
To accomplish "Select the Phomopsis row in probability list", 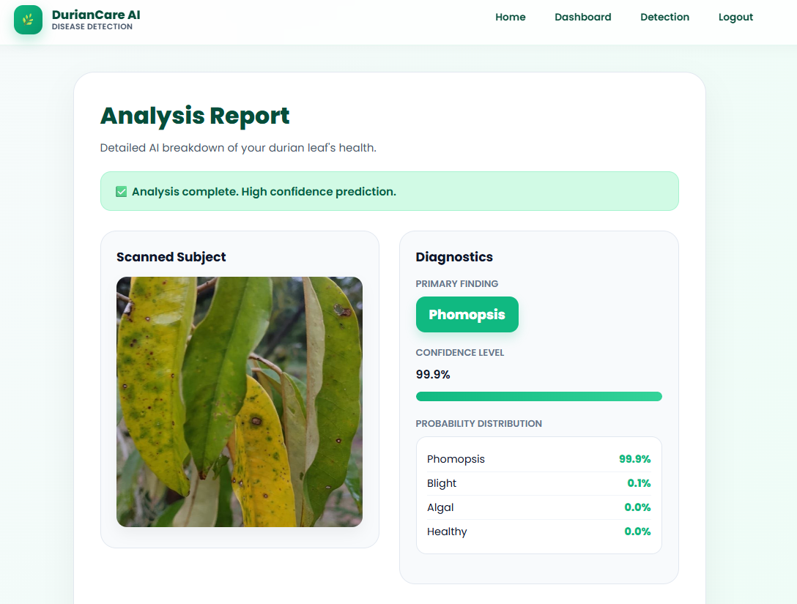I will point(539,459).
